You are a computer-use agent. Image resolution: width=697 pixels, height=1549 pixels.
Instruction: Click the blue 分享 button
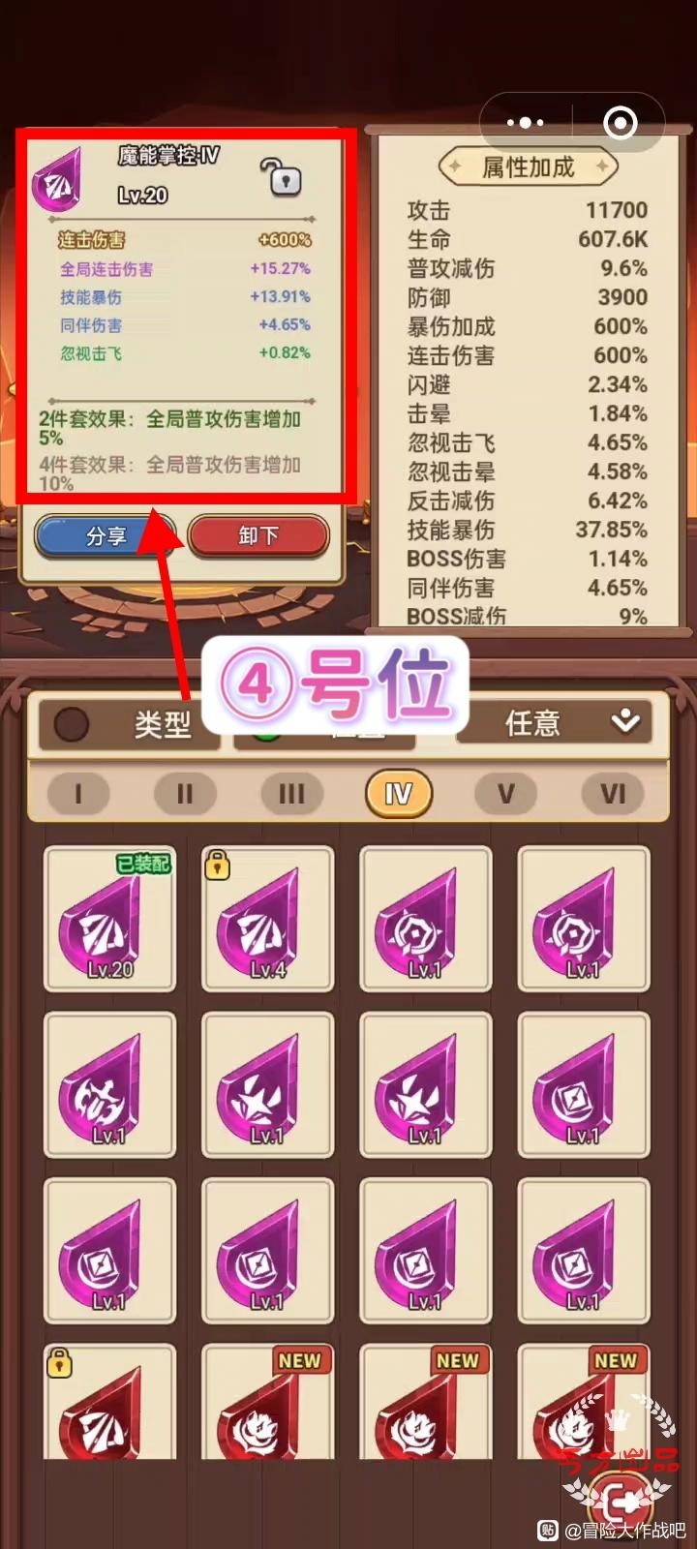(x=106, y=536)
